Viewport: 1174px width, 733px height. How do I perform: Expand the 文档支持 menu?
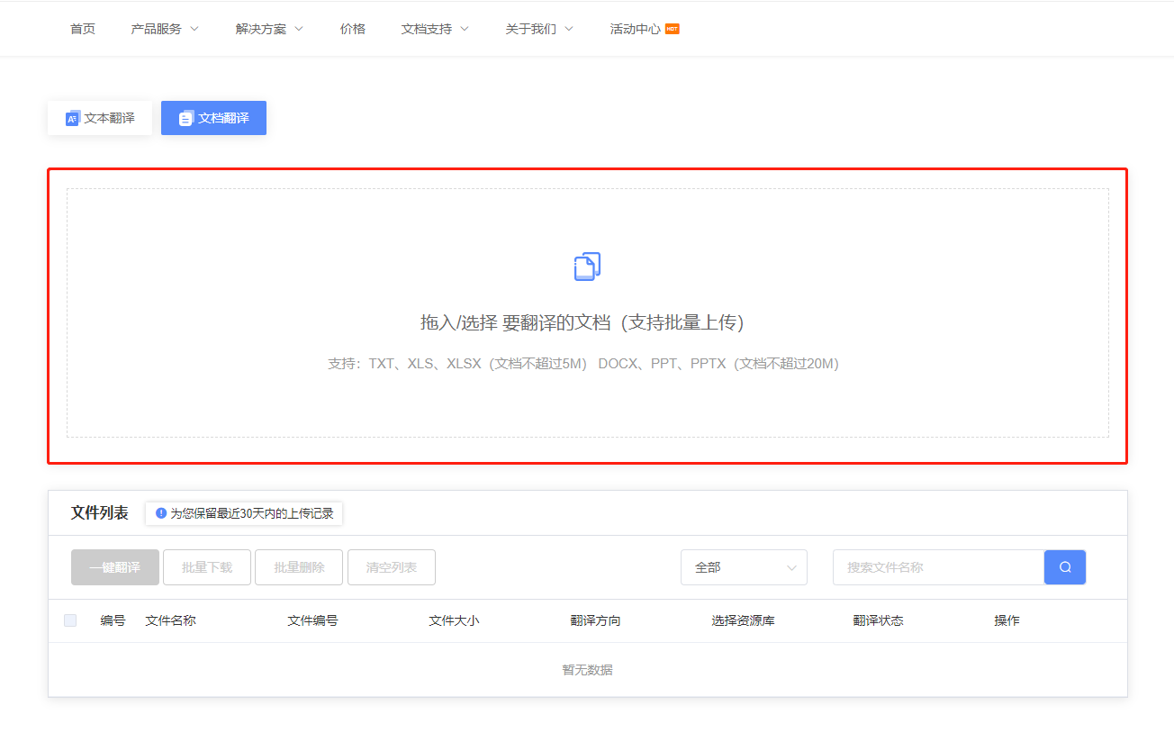(435, 29)
